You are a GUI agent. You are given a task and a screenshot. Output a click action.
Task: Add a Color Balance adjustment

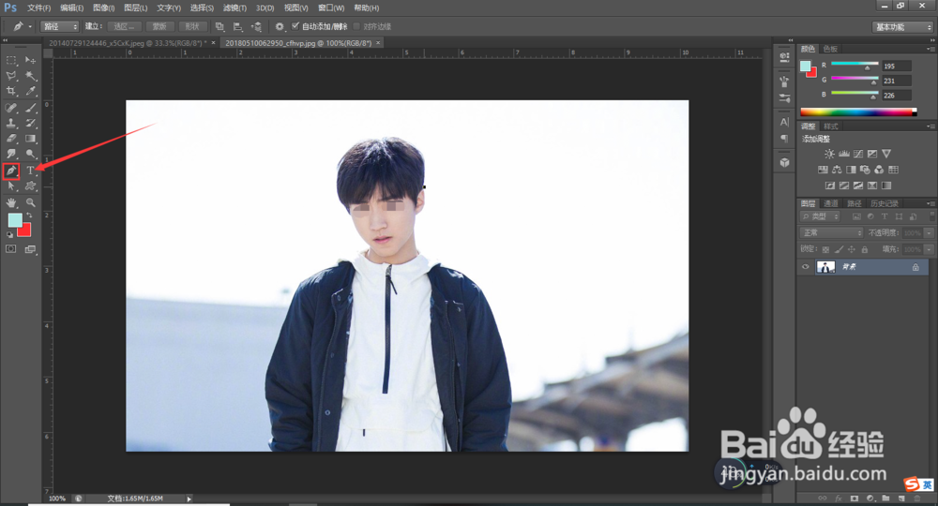pyautogui.click(x=837, y=170)
